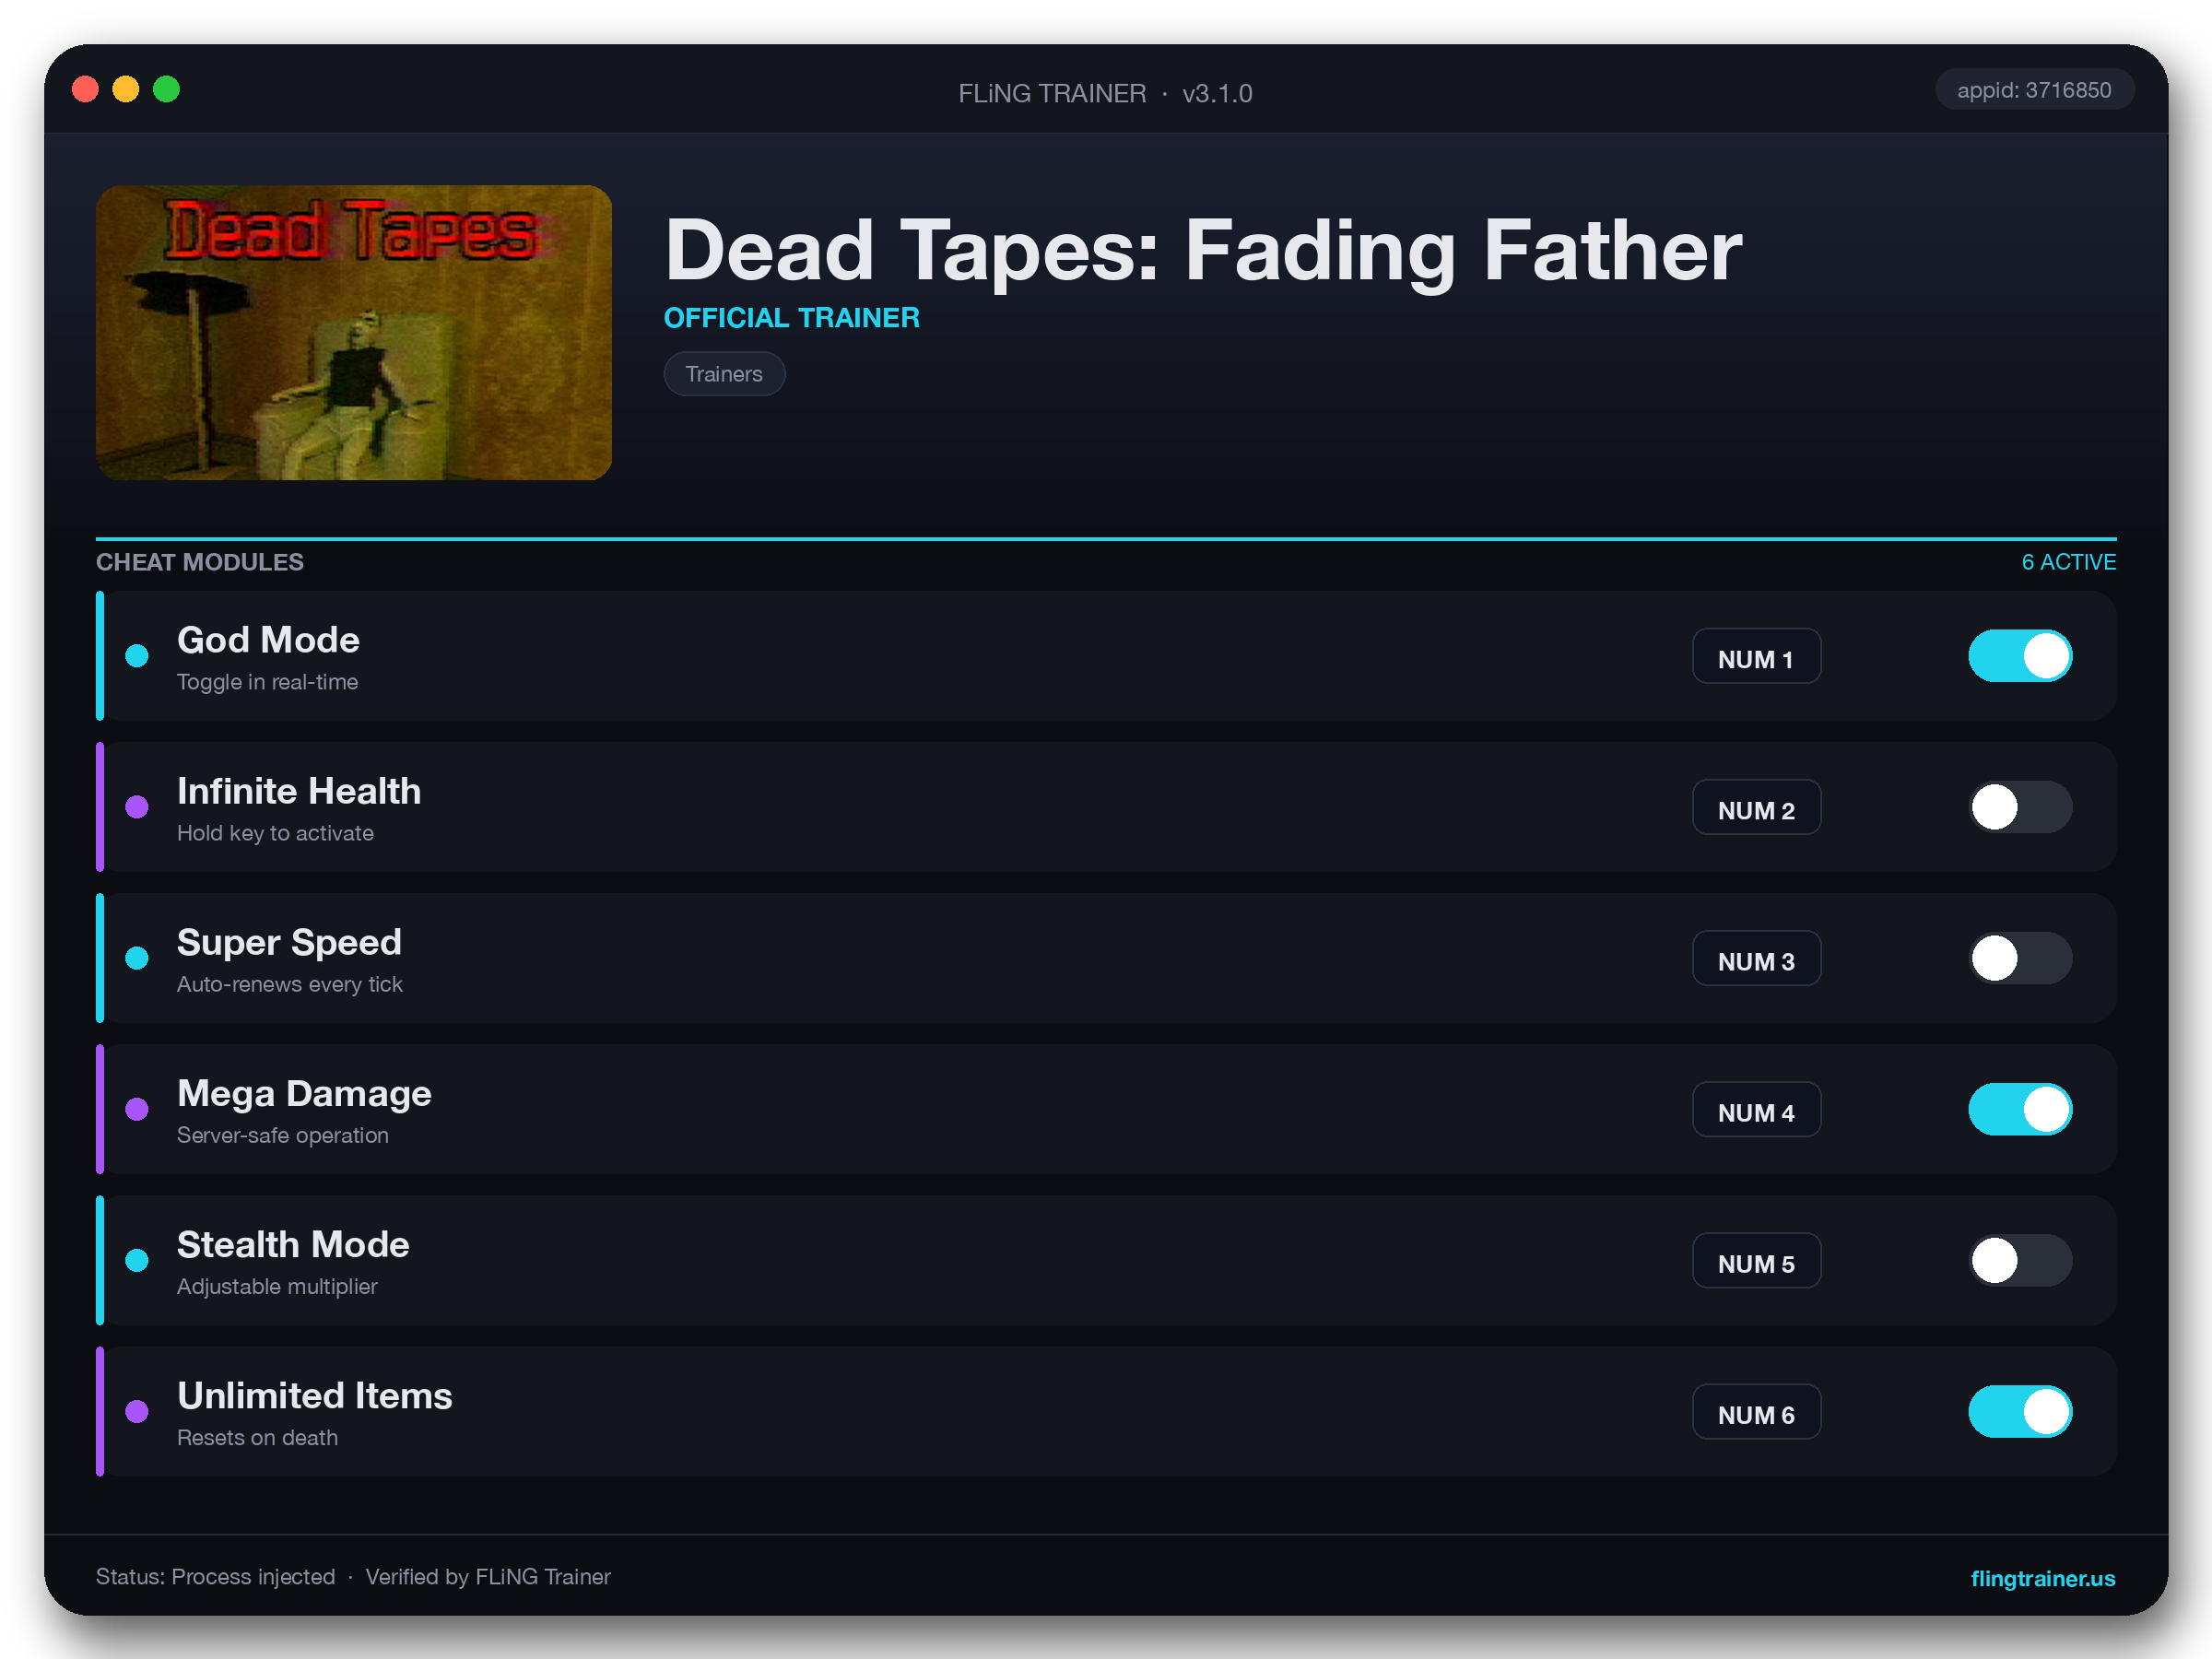This screenshot has height=1659, width=2212.
Task: Select the NUM 4 hotkey badge
Action: pos(1756,1109)
